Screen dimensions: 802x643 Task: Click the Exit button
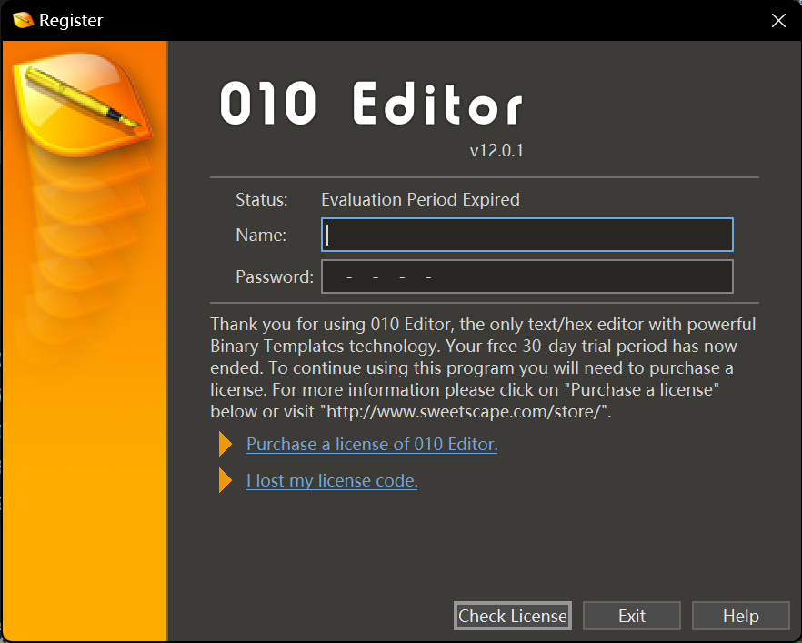[x=632, y=616]
